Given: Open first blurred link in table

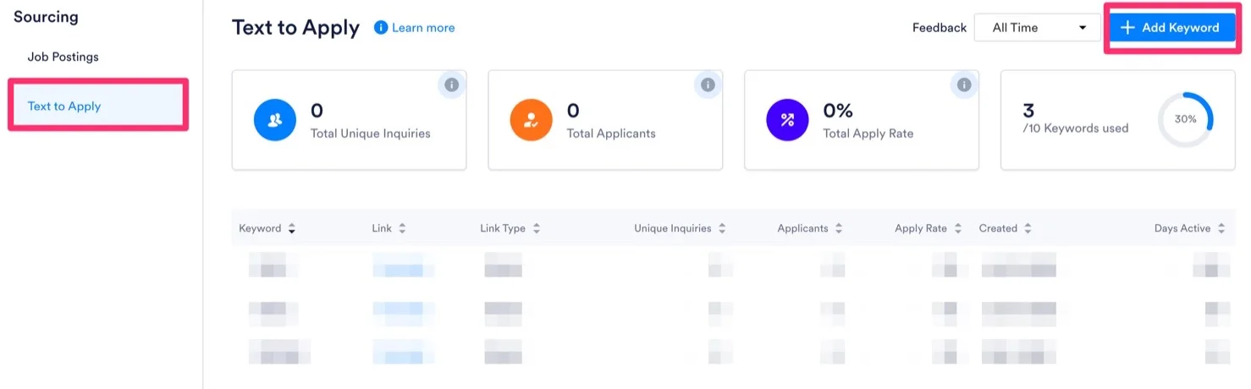Looking at the screenshot, I should pyautogui.click(x=403, y=265).
